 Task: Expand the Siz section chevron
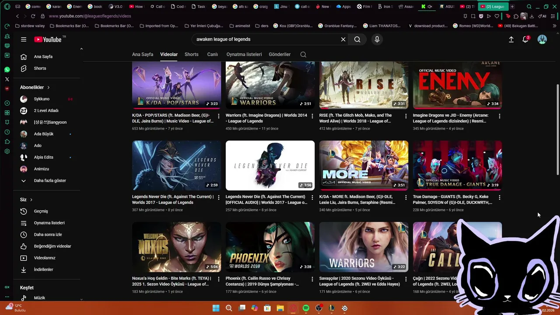pos(31,200)
